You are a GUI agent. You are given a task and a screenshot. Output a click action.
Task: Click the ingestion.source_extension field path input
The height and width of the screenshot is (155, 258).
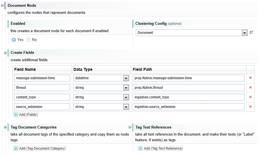[x=188, y=107]
